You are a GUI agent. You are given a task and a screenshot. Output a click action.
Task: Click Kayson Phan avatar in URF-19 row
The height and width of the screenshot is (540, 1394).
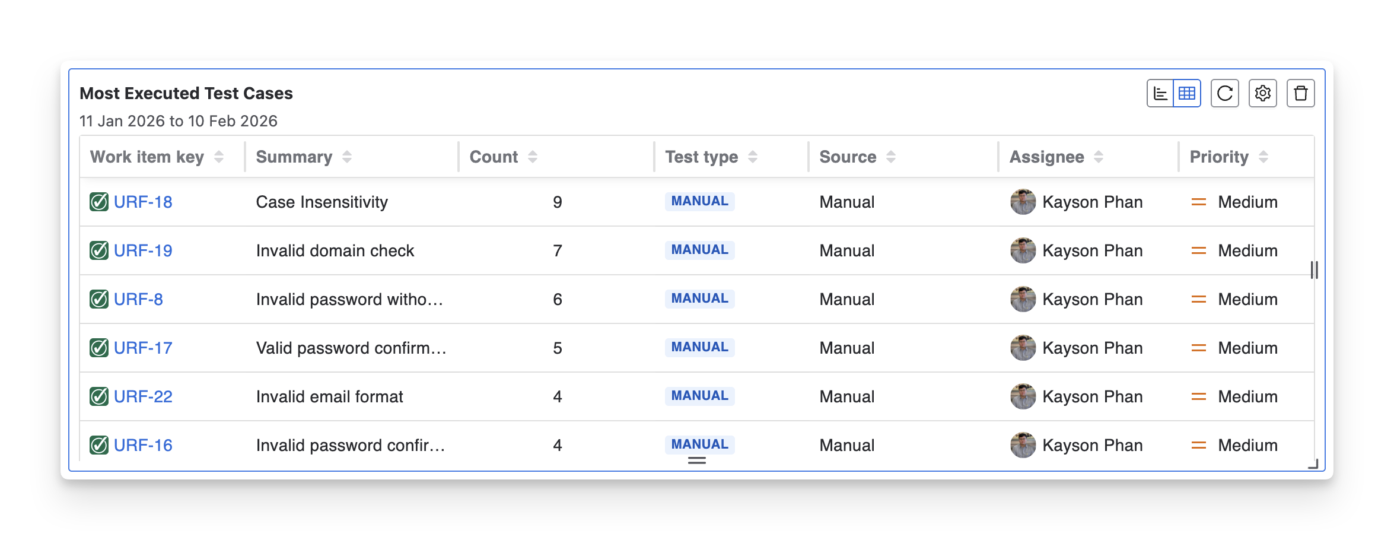(x=1023, y=250)
